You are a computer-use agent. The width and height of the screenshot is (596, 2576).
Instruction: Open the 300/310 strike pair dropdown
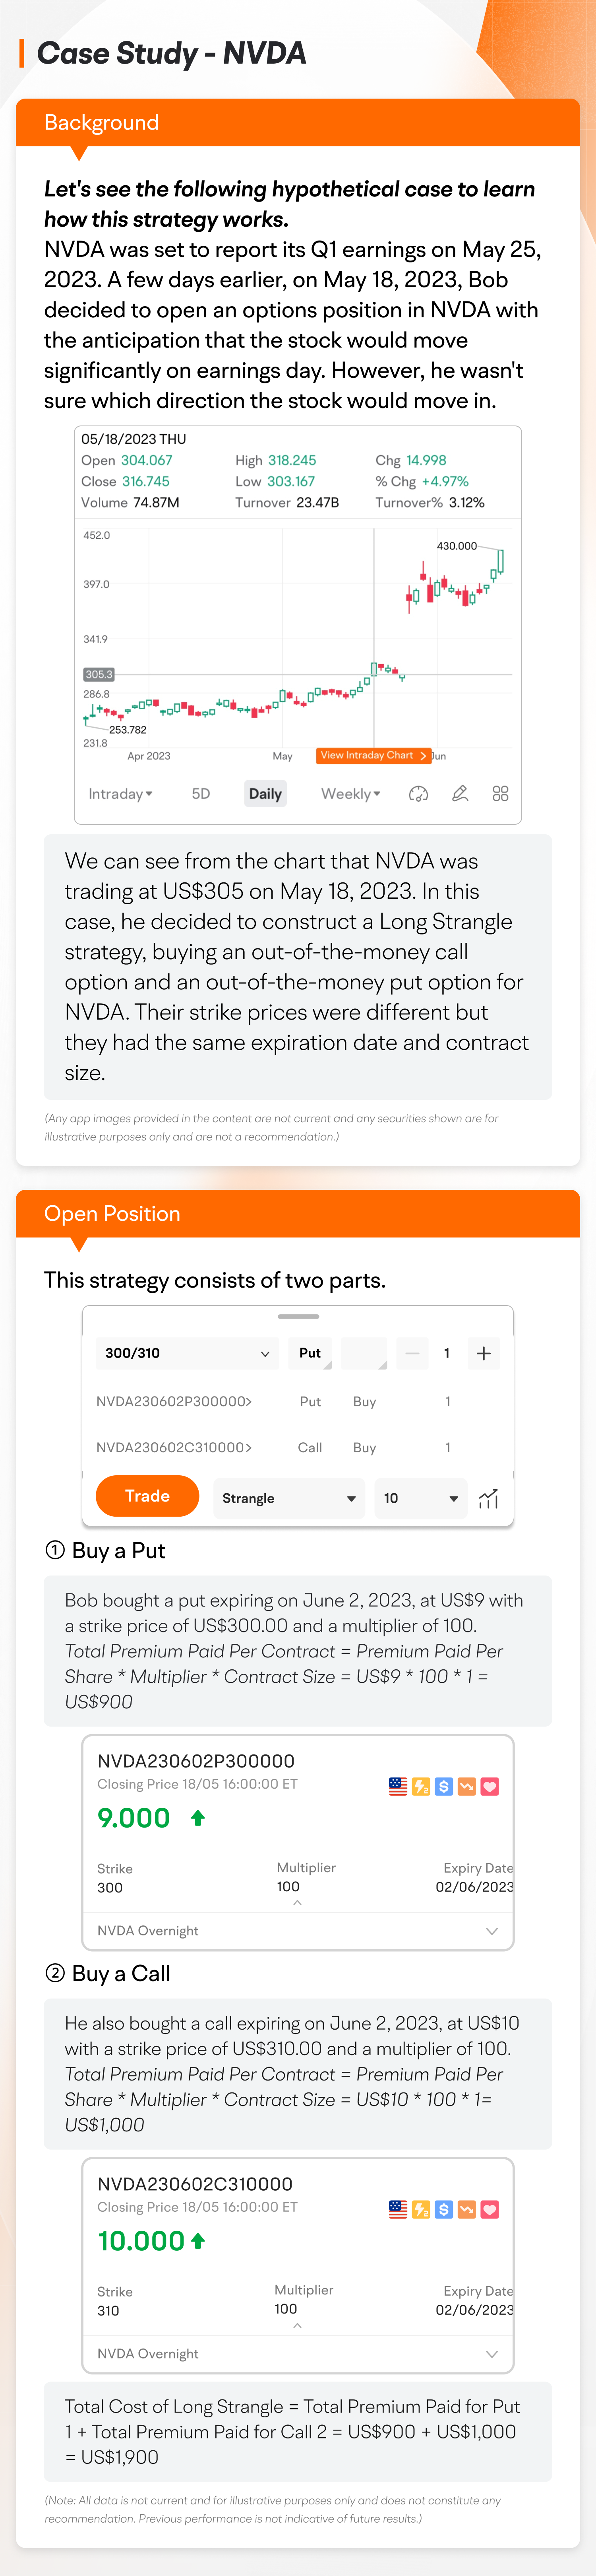(x=187, y=1353)
